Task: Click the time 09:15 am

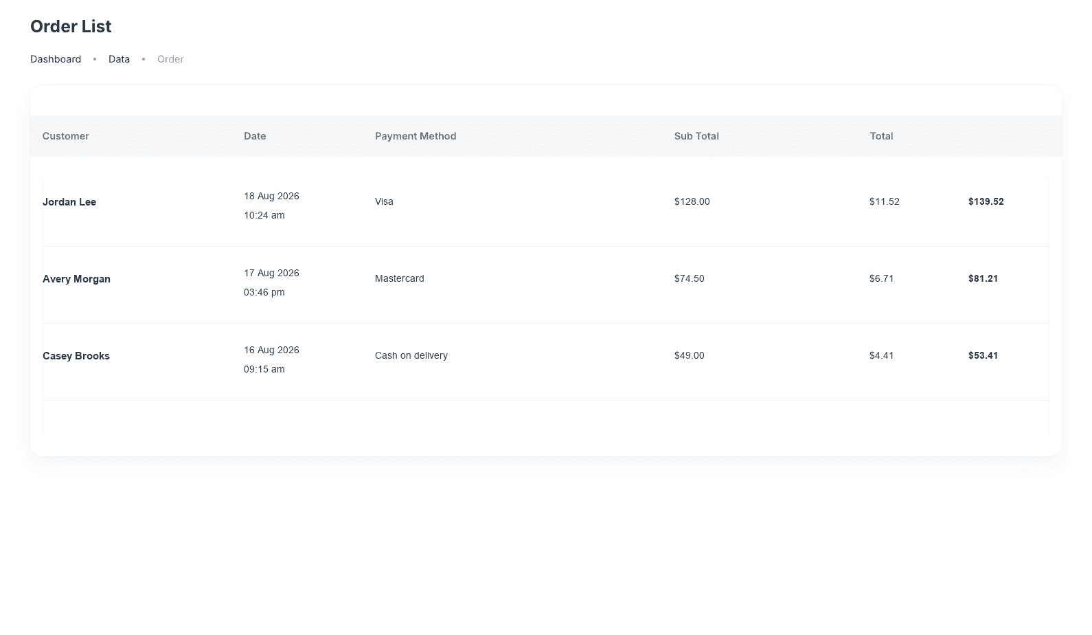Action: point(264,369)
